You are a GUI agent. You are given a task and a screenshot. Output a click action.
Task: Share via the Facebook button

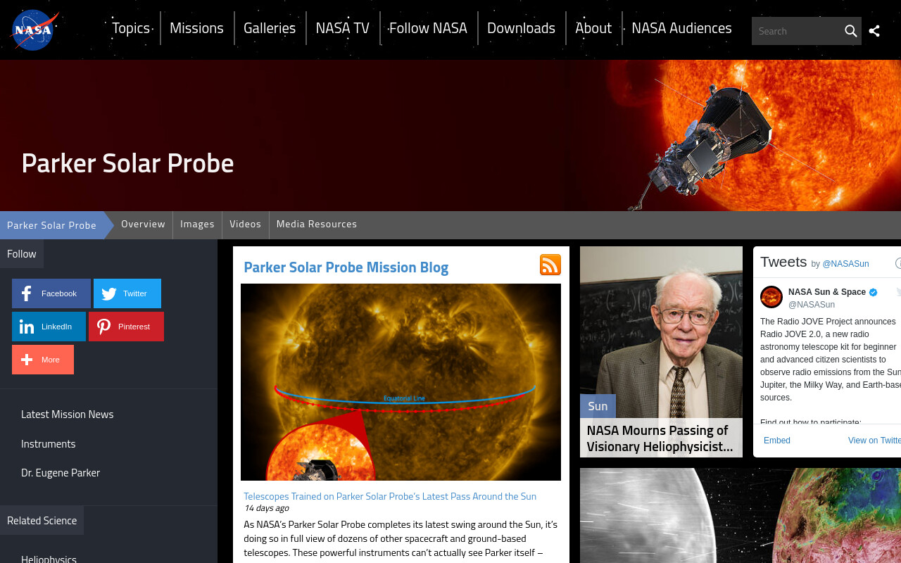(51, 293)
